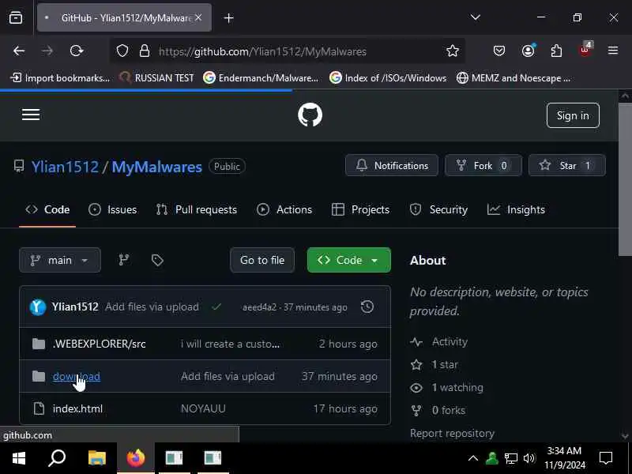Open .WEBEXPLORER/src folder
The height and width of the screenshot is (474, 632).
pos(100,344)
